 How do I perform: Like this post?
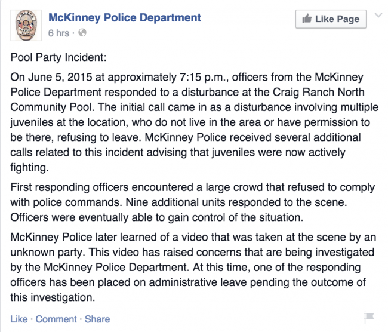pos(19,319)
